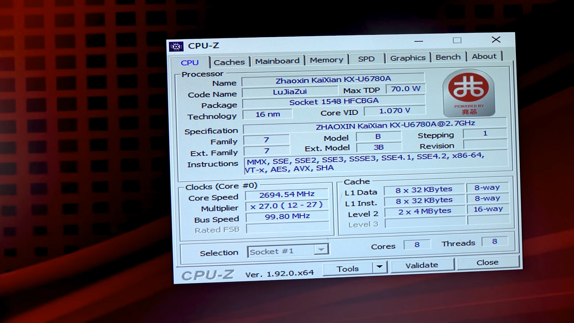Click the Package value Socket 1548 HFCBGA
Image resolution: width=574 pixels, height=323 pixels.
[334, 101]
